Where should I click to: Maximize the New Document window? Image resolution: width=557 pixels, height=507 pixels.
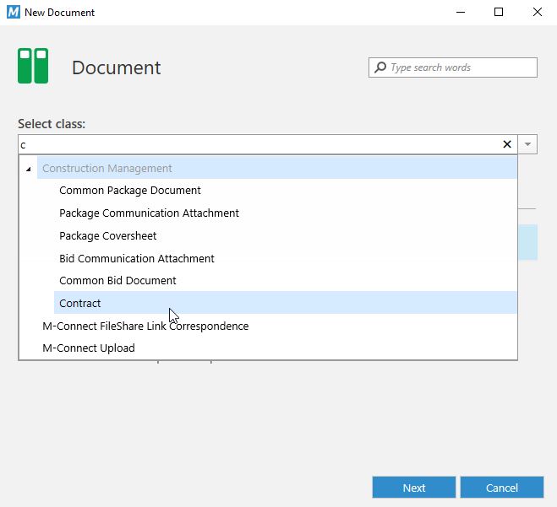click(499, 12)
